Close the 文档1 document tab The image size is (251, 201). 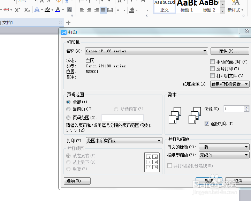(x=60, y=23)
